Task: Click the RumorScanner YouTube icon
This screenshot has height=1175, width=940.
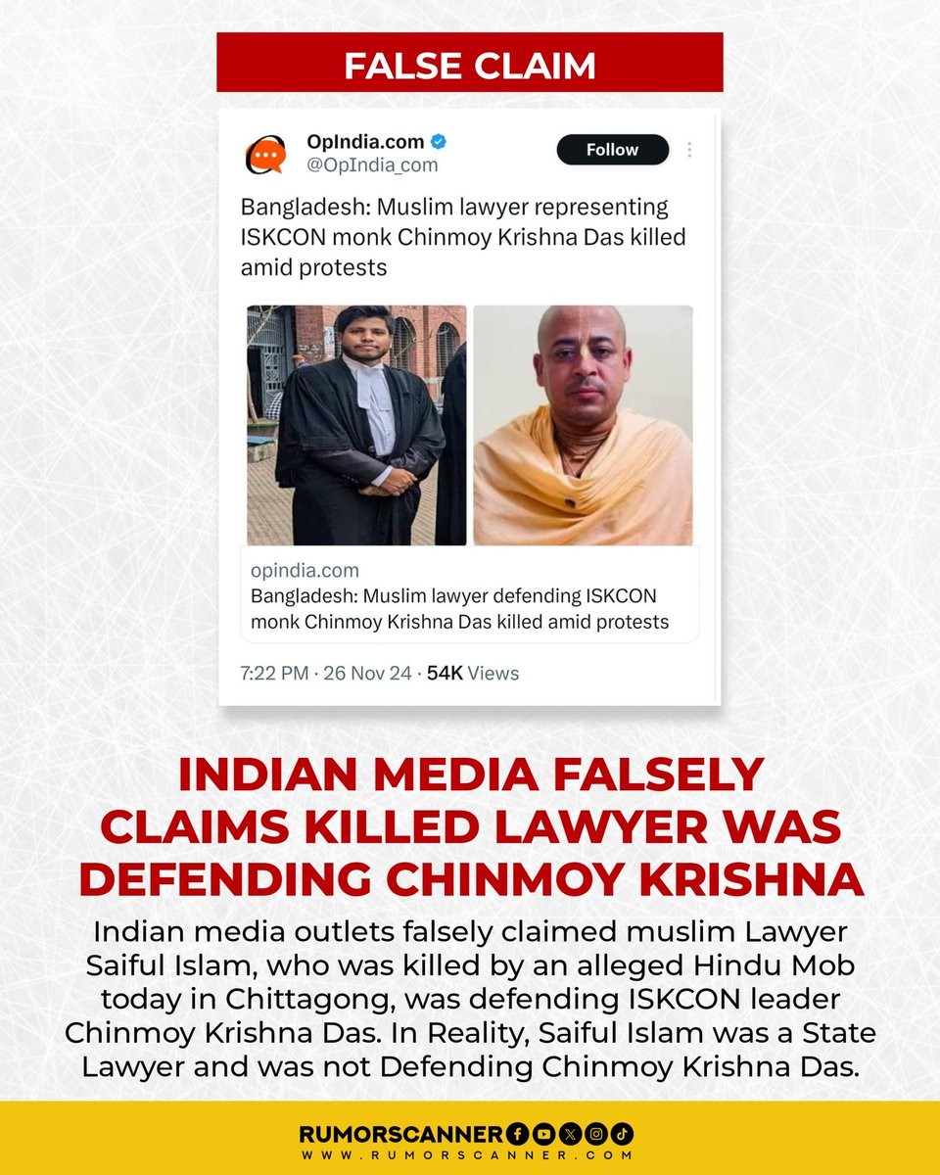Action: pos(545,1134)
